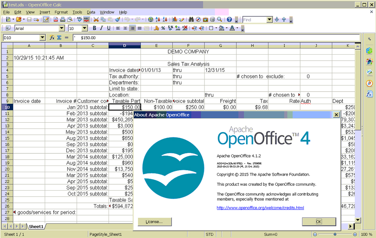
Task: Click the Document as E-mail icon
Action: [x=36, y=20]
